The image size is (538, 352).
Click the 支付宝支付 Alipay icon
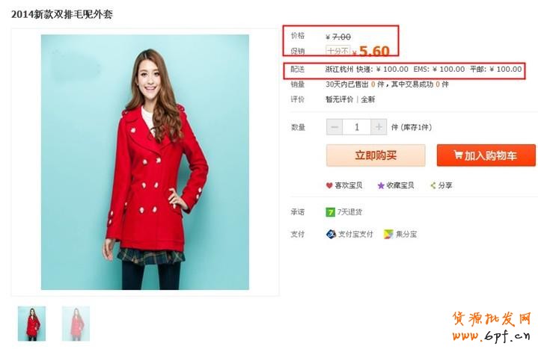click(331, 234)
